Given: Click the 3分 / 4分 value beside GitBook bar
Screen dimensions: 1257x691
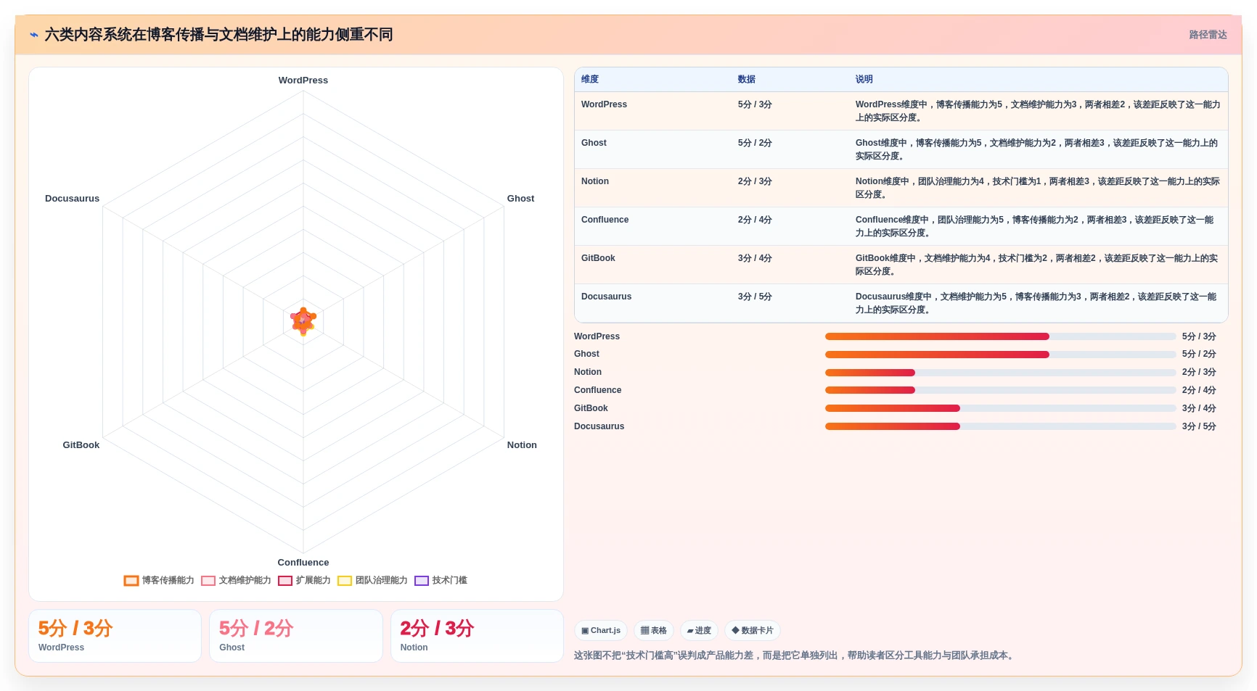Looking at the screenshot, I should click(1199, 408).
